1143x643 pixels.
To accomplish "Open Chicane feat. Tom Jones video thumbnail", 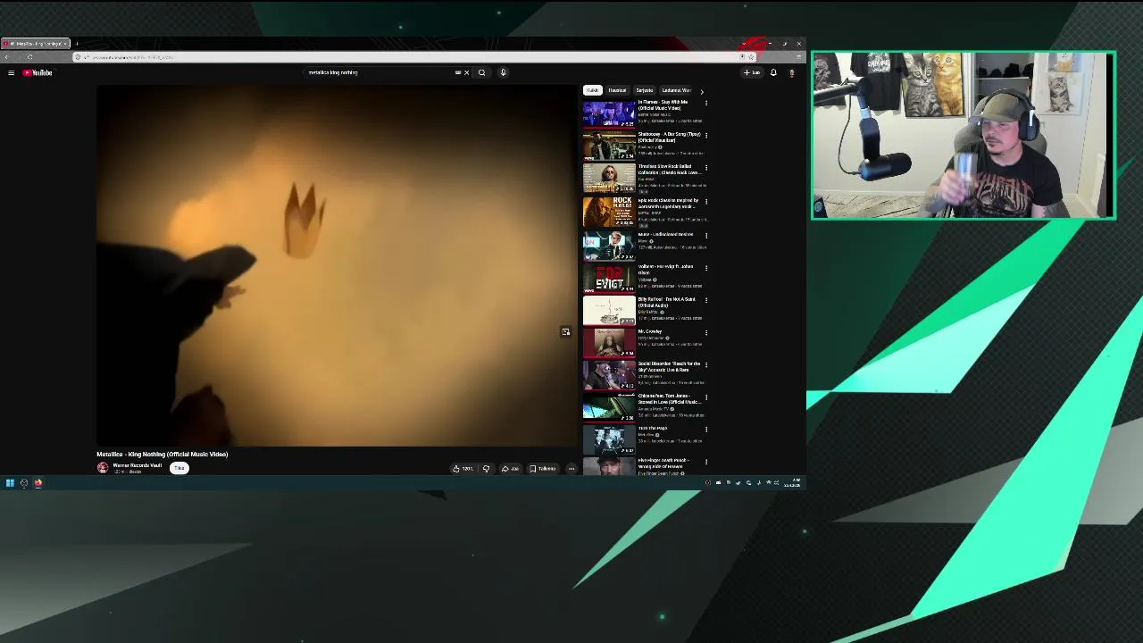I will (609, 407).
